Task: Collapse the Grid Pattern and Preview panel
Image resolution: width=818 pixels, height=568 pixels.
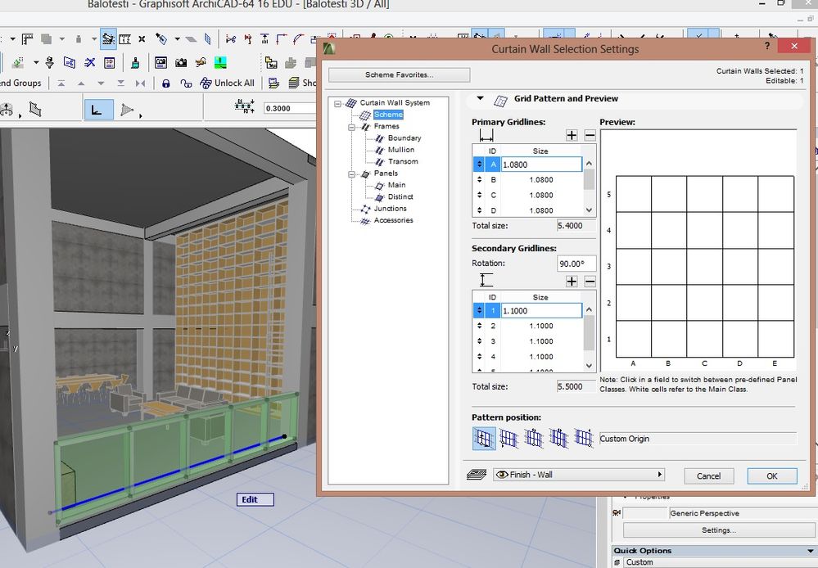Action: (x=481, y=99)
